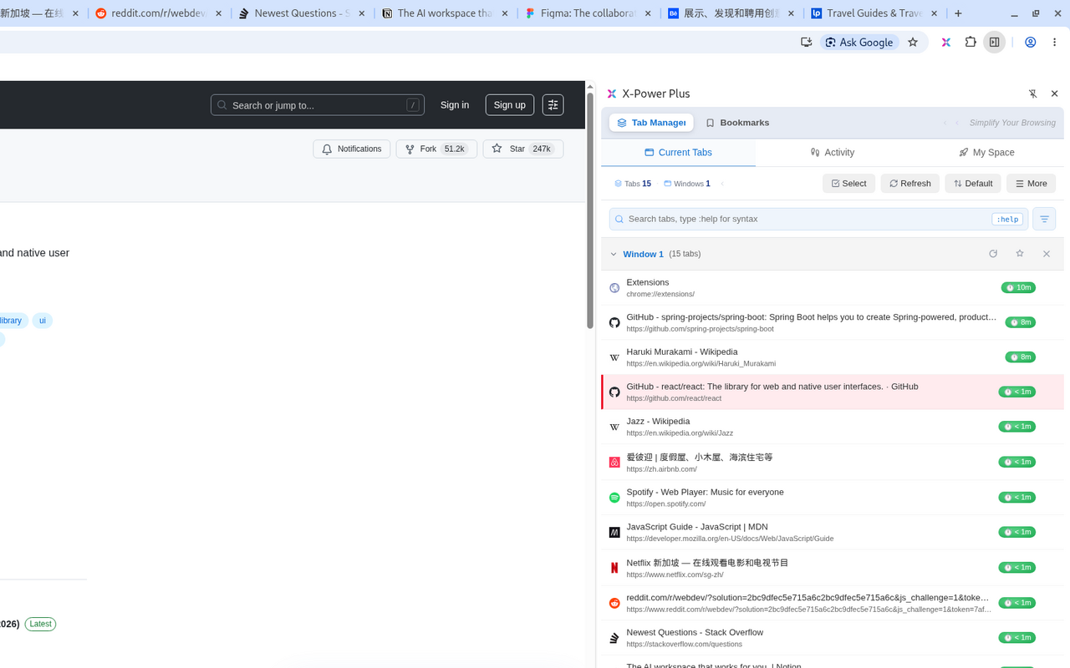The width and height of the screenshot is (1070, 668).
Task: Open the Airbnb zh.airbnb.com tab entry
Action: 832,462
